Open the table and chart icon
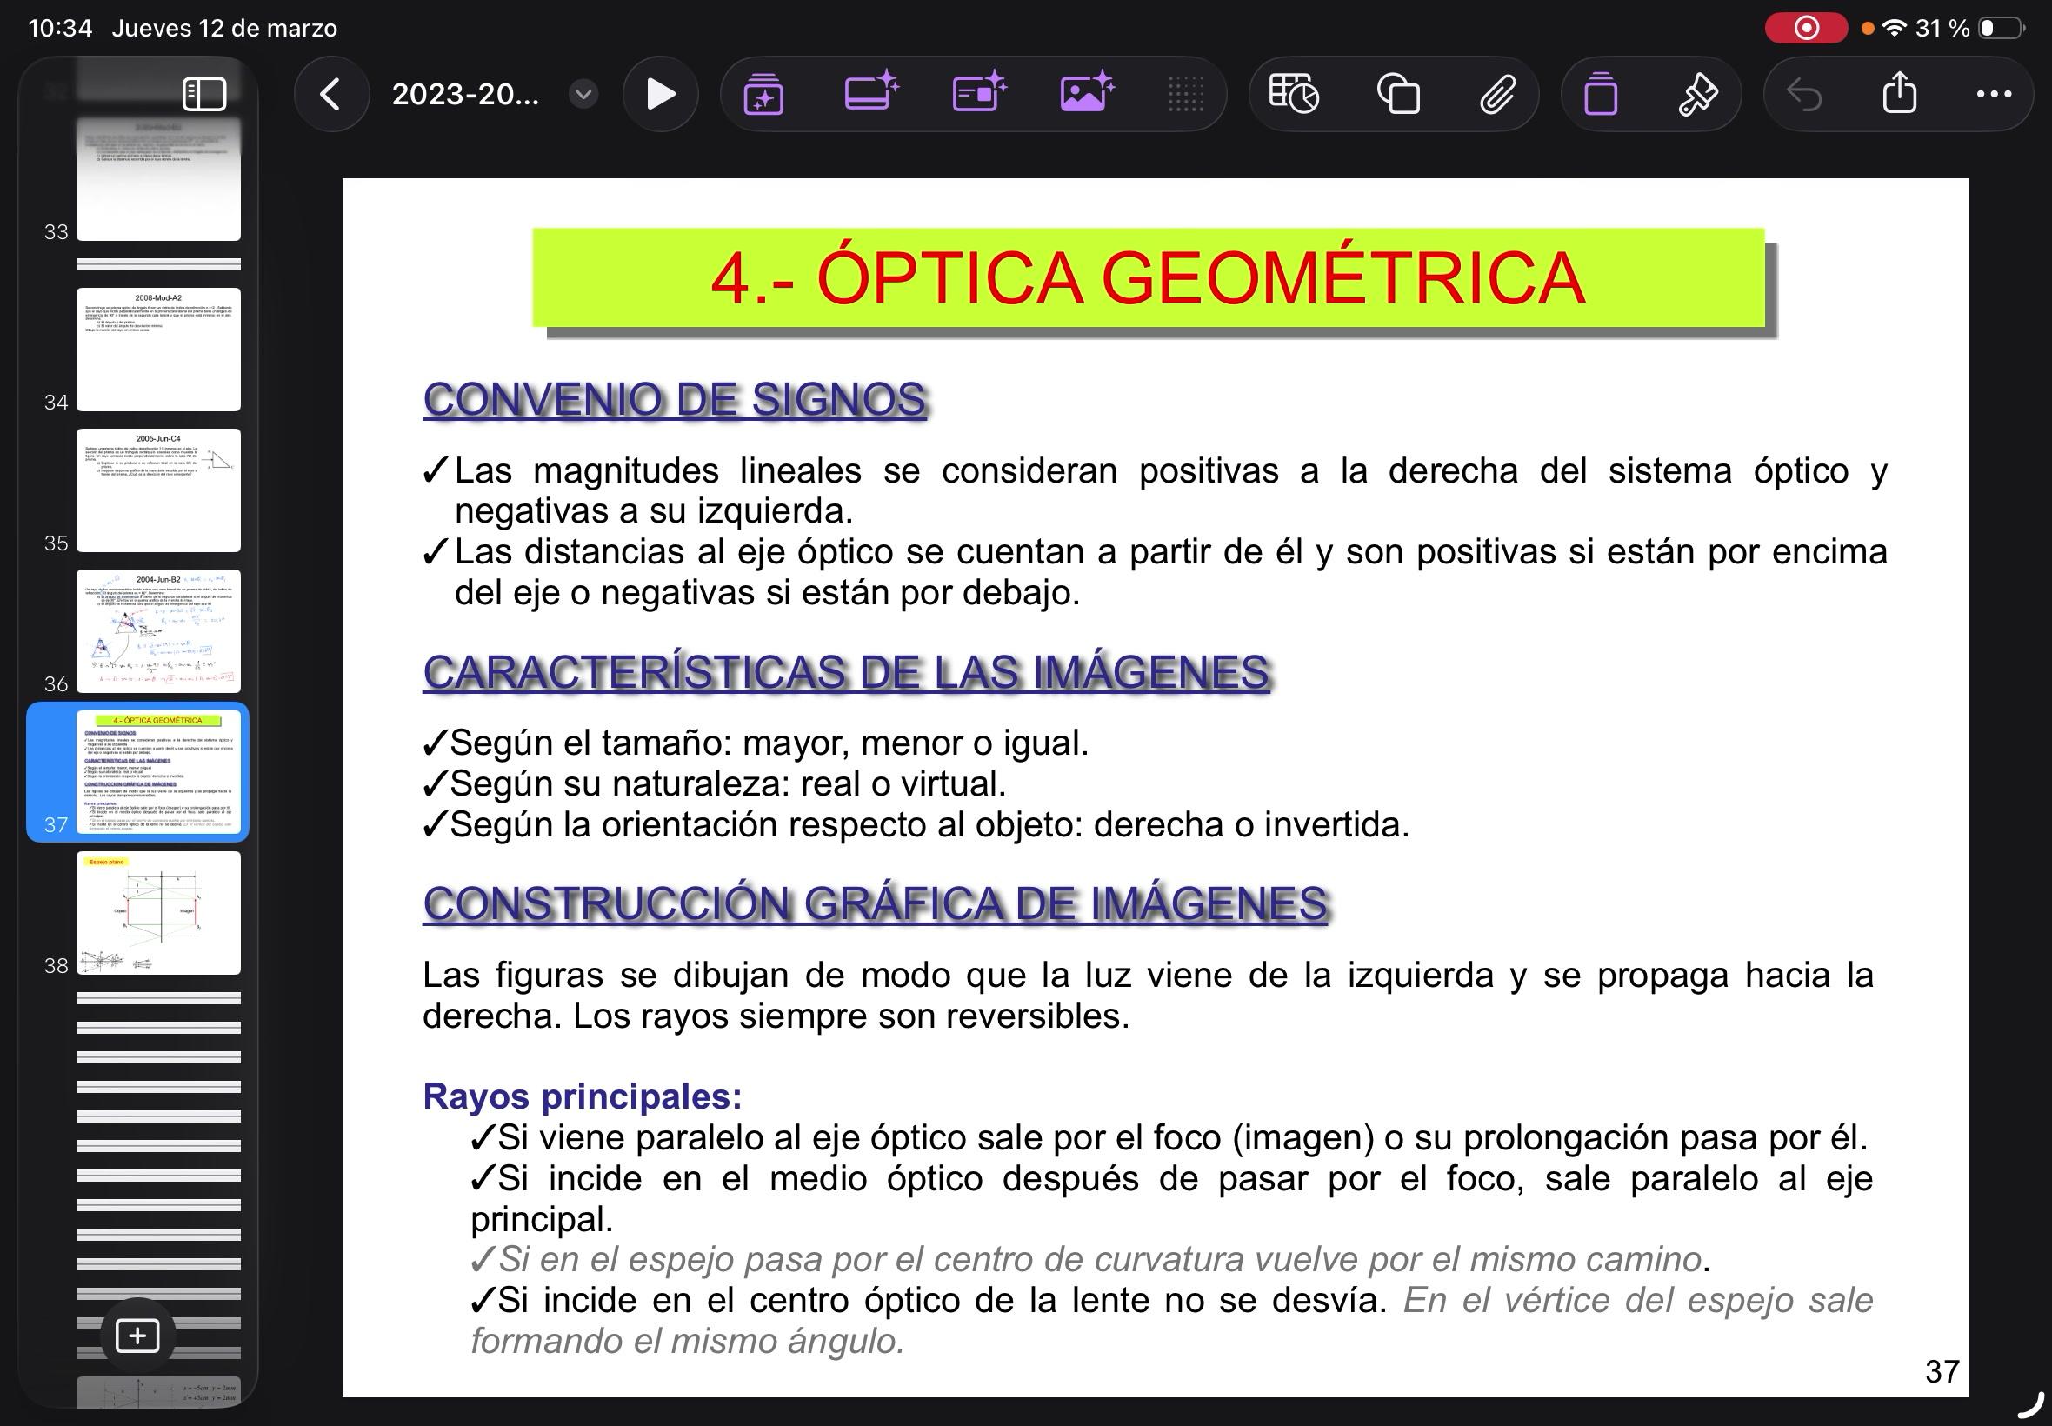Viewport: 2052px width, 1426px height. 1293,94
